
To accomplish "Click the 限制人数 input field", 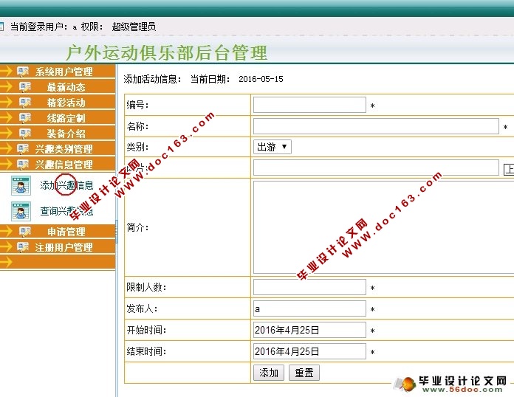I will tap(309, 287).
